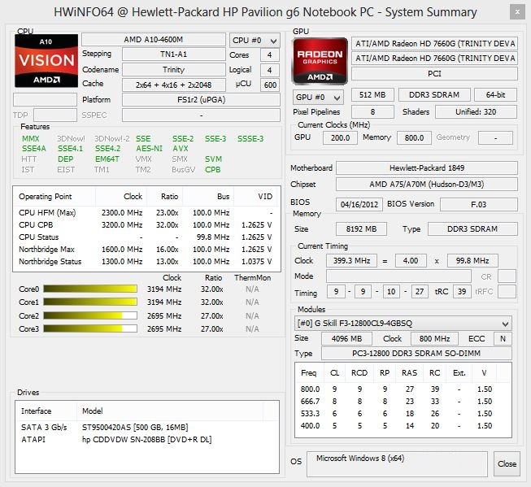This screenshot has height=487, width=531.
Task: Click the Model column header in Drives
Action: pos(170,411)
